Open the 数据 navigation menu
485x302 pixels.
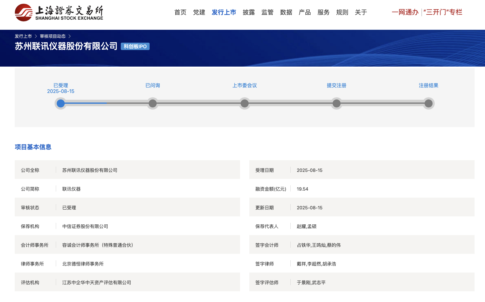click(286, 12)
